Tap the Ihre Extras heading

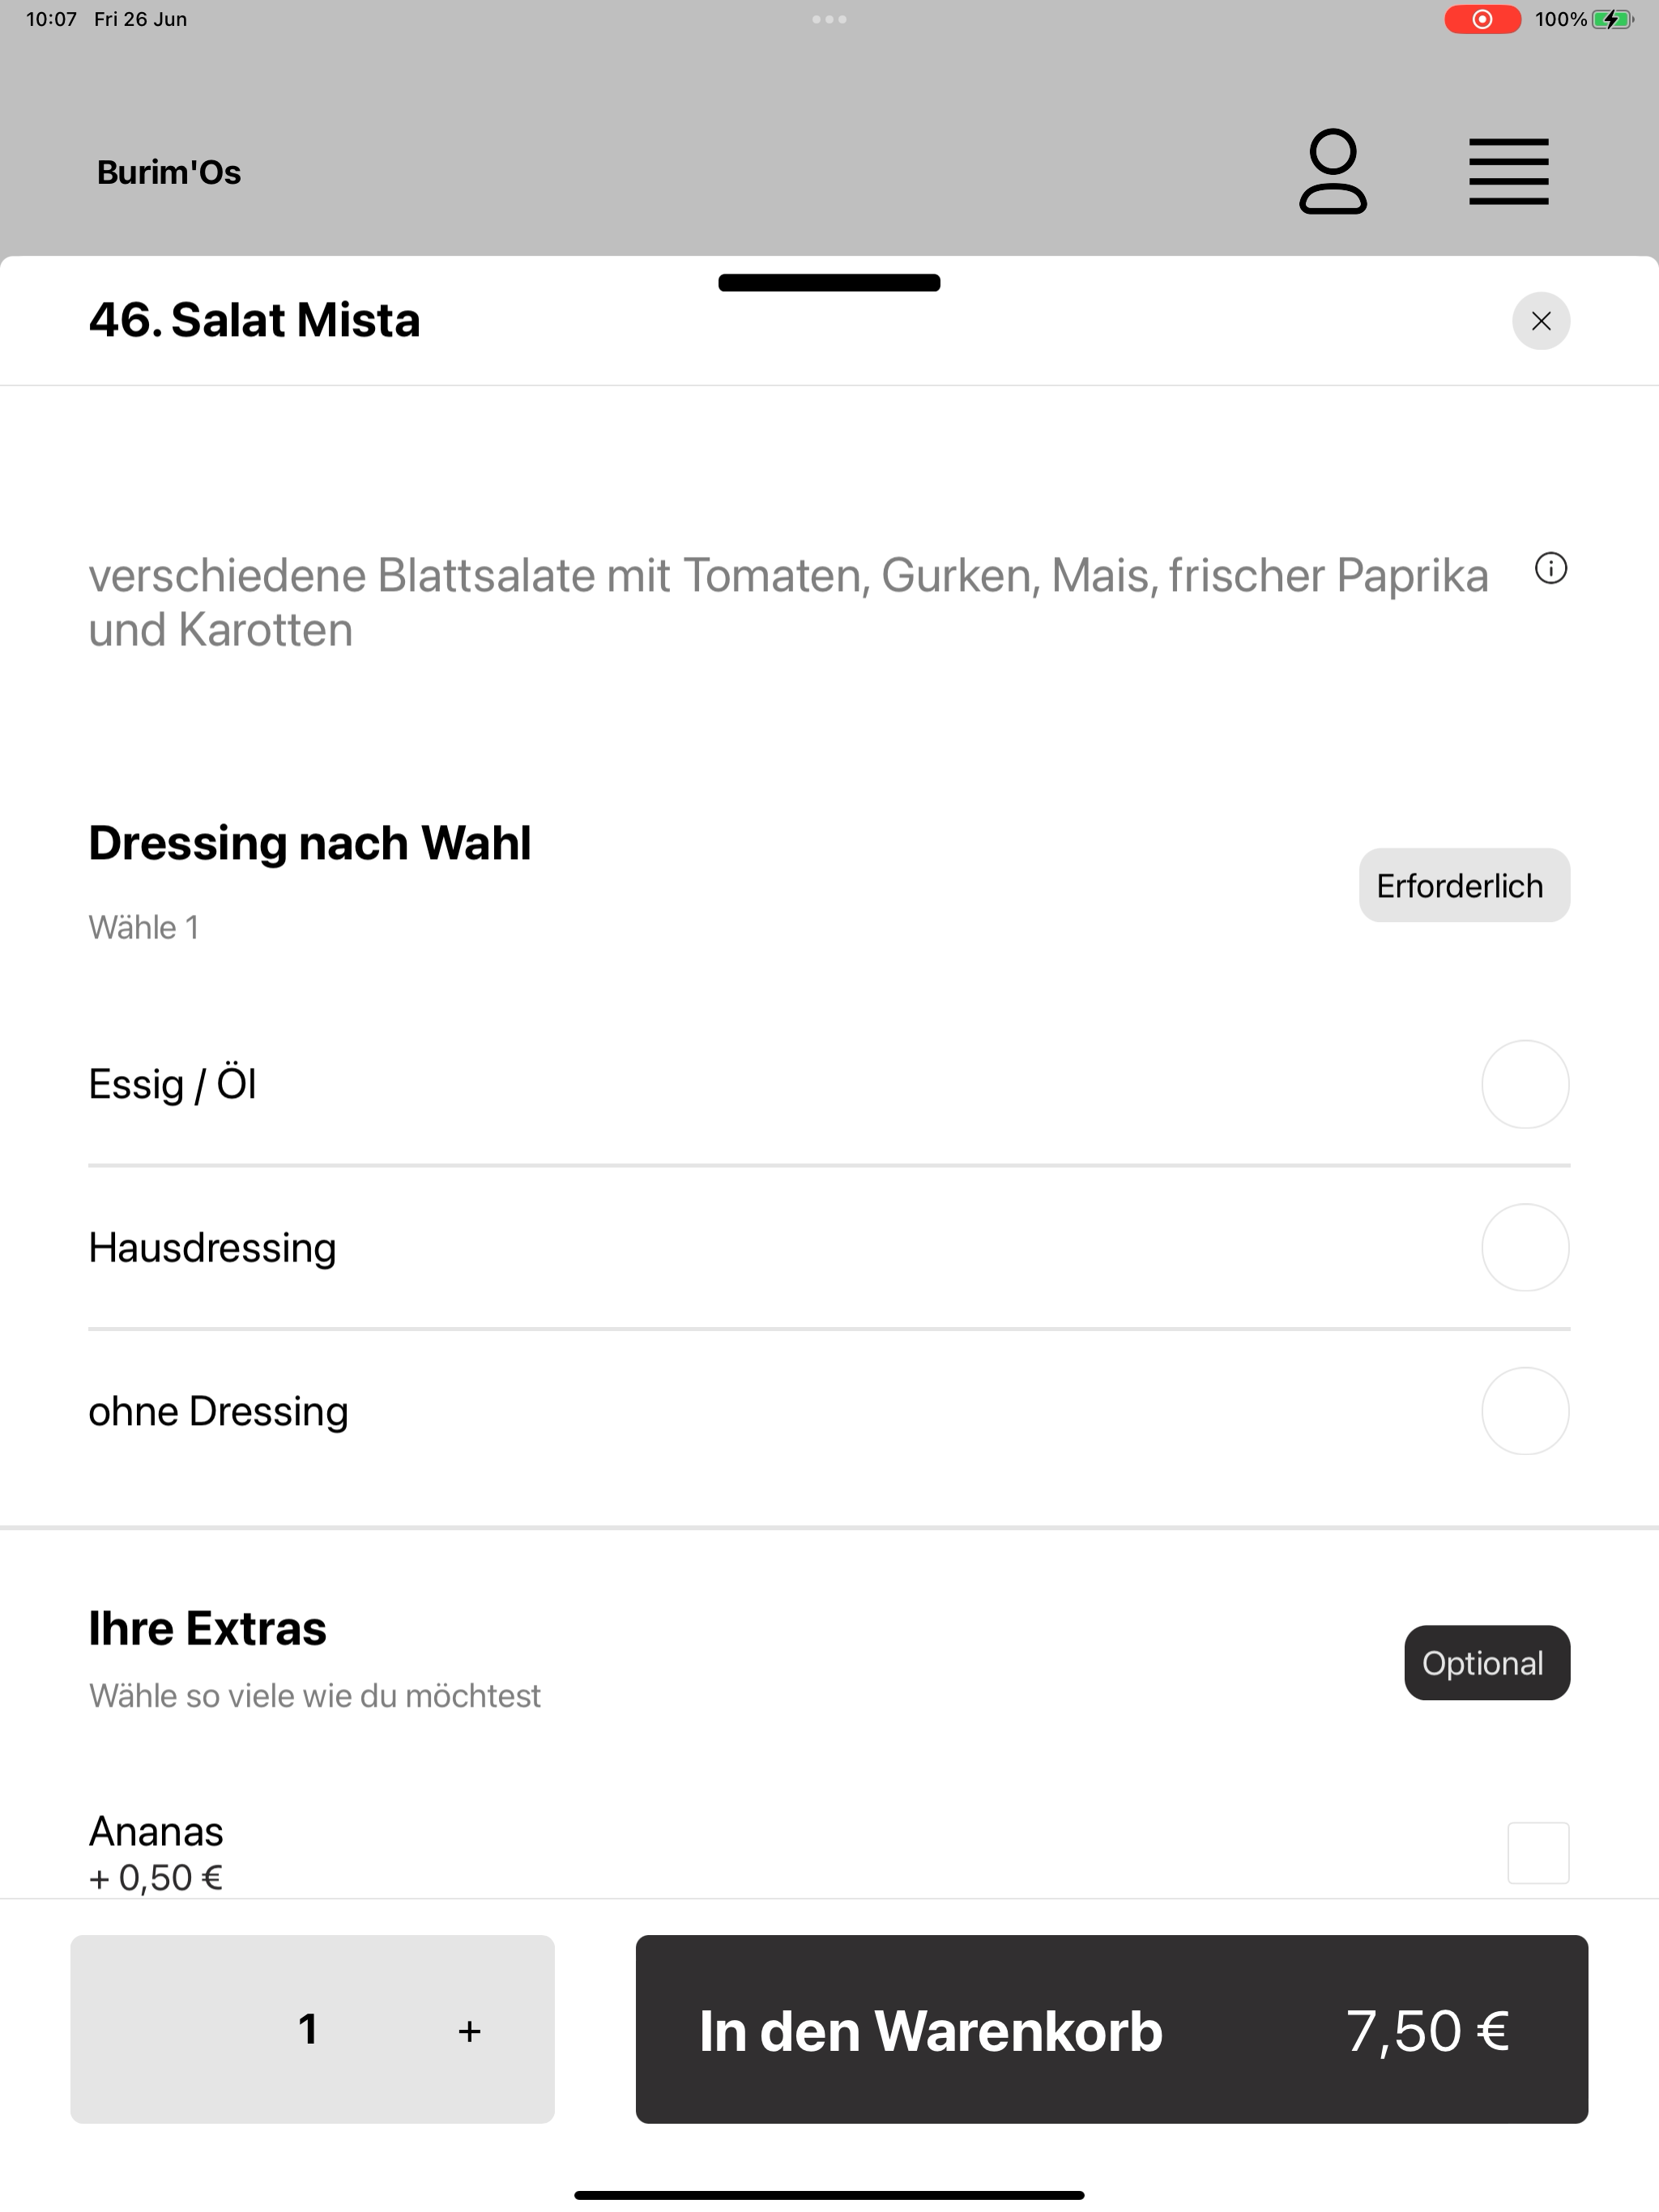click(x=207, y=1628)
